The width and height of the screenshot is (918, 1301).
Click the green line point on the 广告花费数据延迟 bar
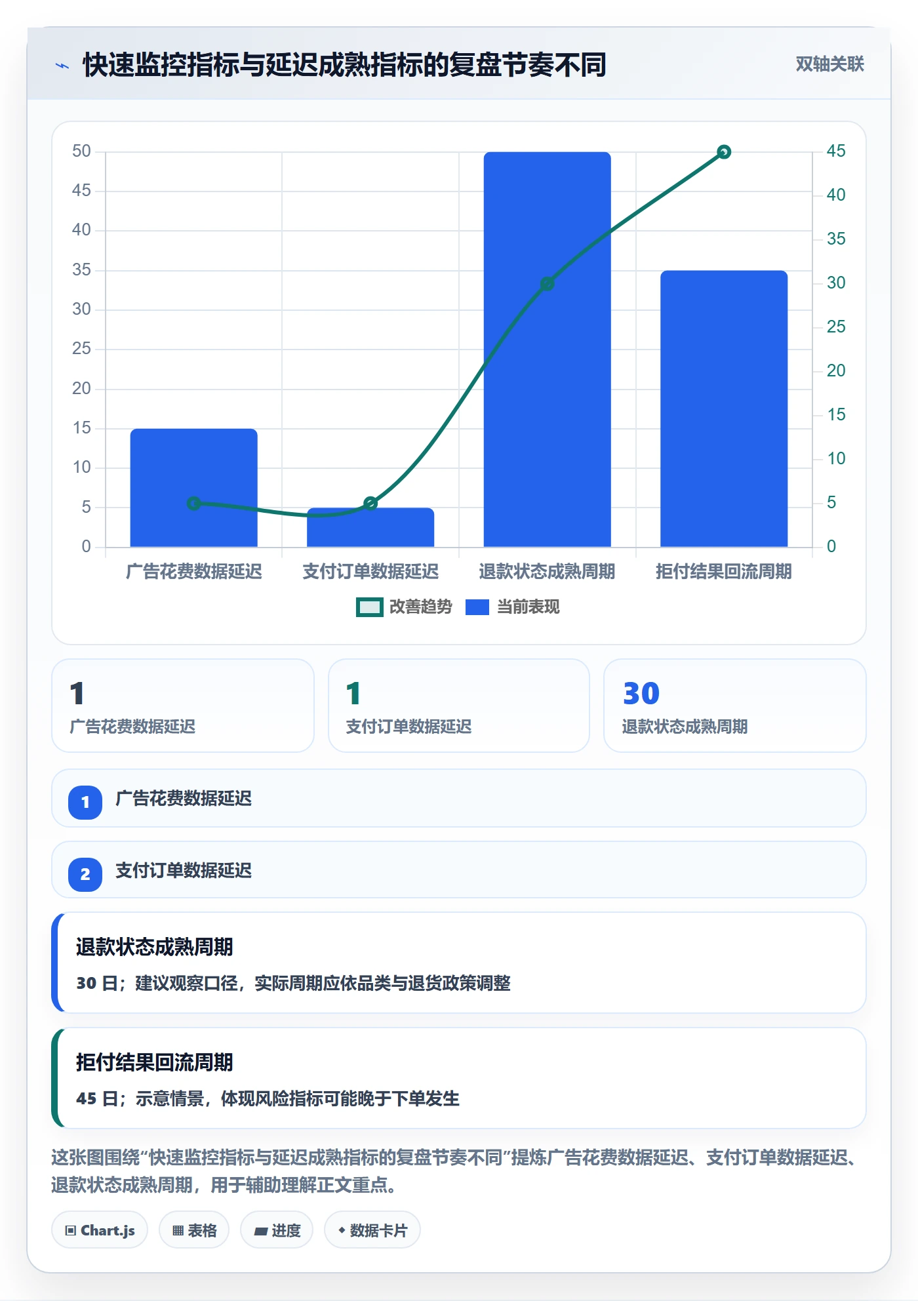click(x=193, y=503)
